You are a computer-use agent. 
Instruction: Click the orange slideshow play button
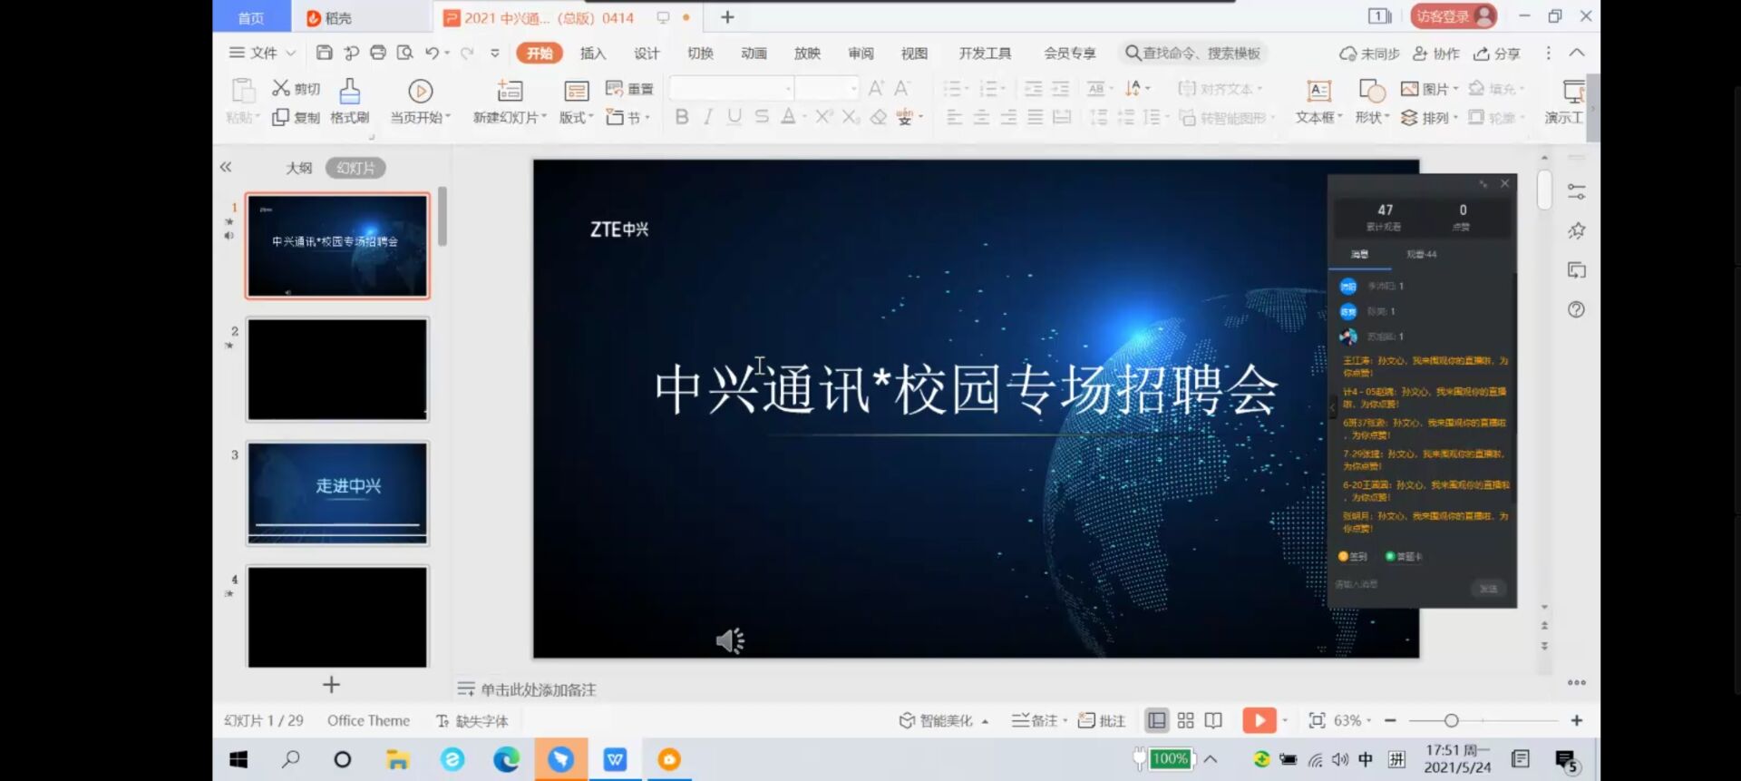(1259, 720)
